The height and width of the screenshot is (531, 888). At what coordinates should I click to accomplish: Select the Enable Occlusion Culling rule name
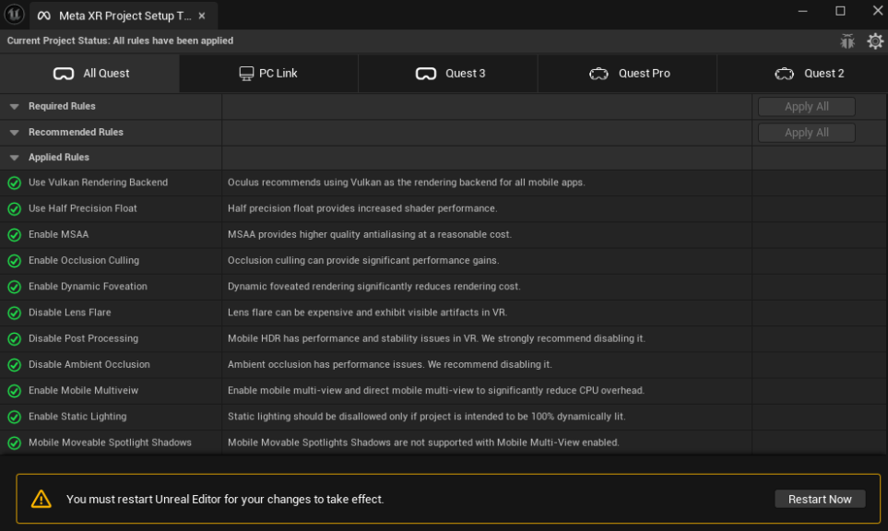point(84,260)
